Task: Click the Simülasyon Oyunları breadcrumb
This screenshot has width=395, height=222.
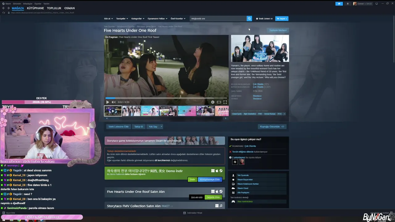Action: coord(126,27)
